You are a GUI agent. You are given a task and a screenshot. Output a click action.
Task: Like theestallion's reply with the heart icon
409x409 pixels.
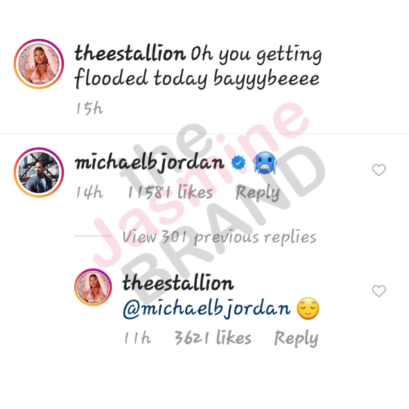tap(378, 291)
